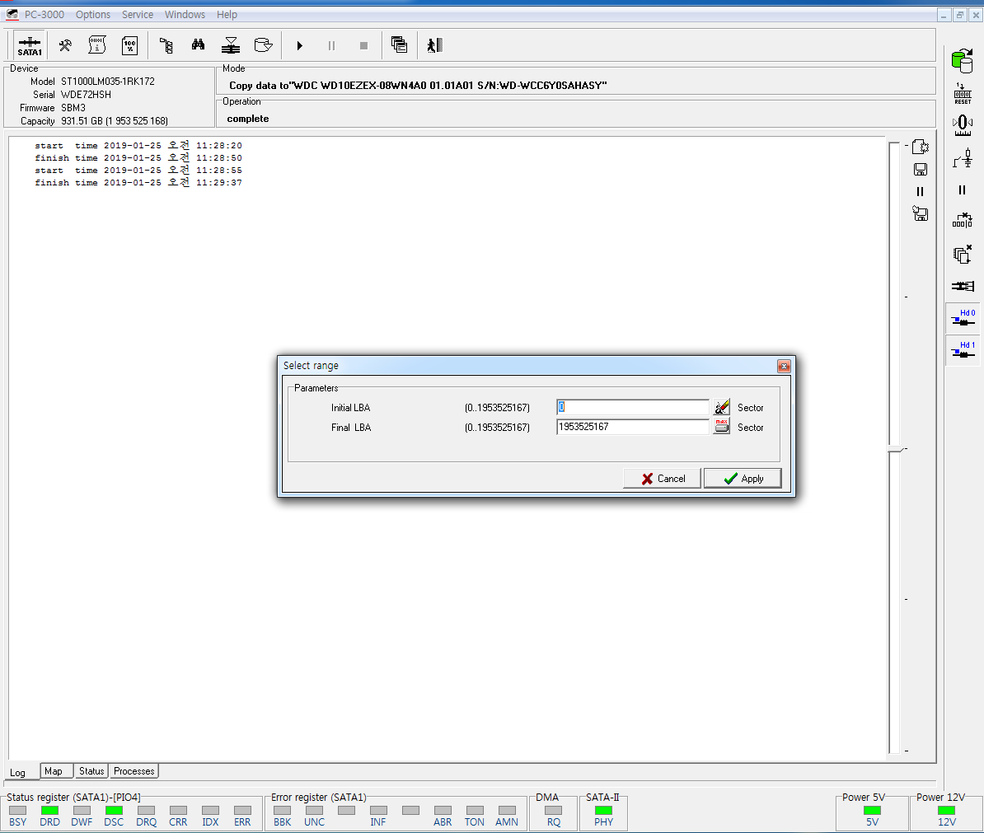Click the green DSC status indicator
This screenshot has height=833, width=984.
(x=114, y=810)
